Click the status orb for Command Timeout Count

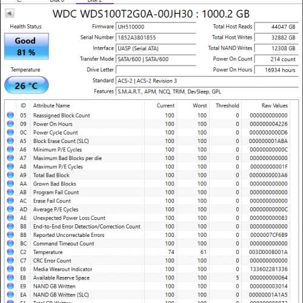coord(10,243)
